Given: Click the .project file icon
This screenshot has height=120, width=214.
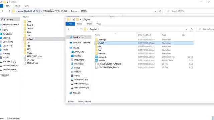Looking at the screenshot, I should 96,60.
